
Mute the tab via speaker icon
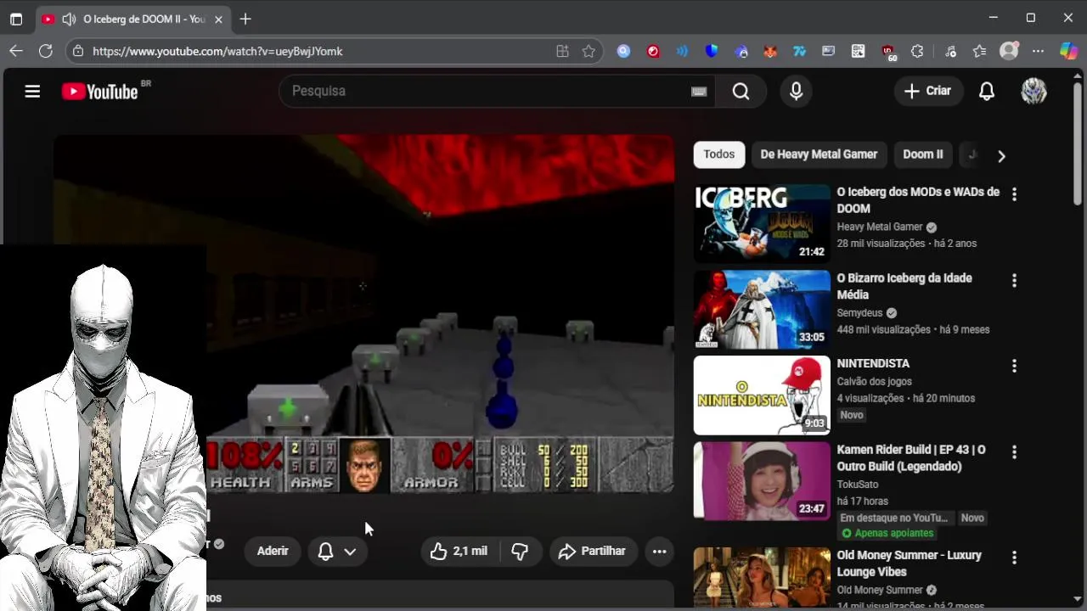pyautogui.click(x=69, y=19)
